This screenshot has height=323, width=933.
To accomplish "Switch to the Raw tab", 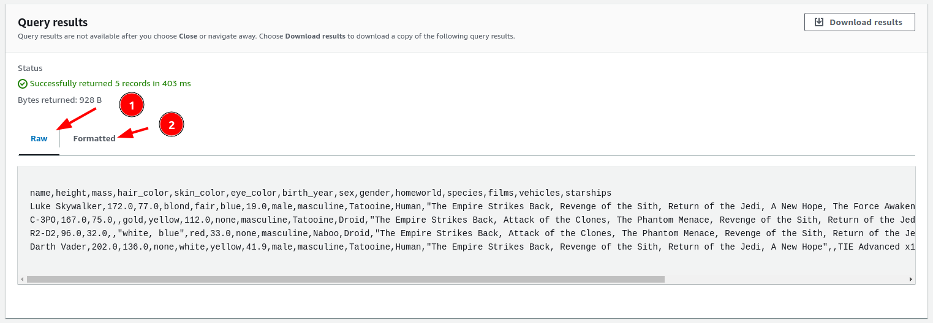I will tap(39, 139).
